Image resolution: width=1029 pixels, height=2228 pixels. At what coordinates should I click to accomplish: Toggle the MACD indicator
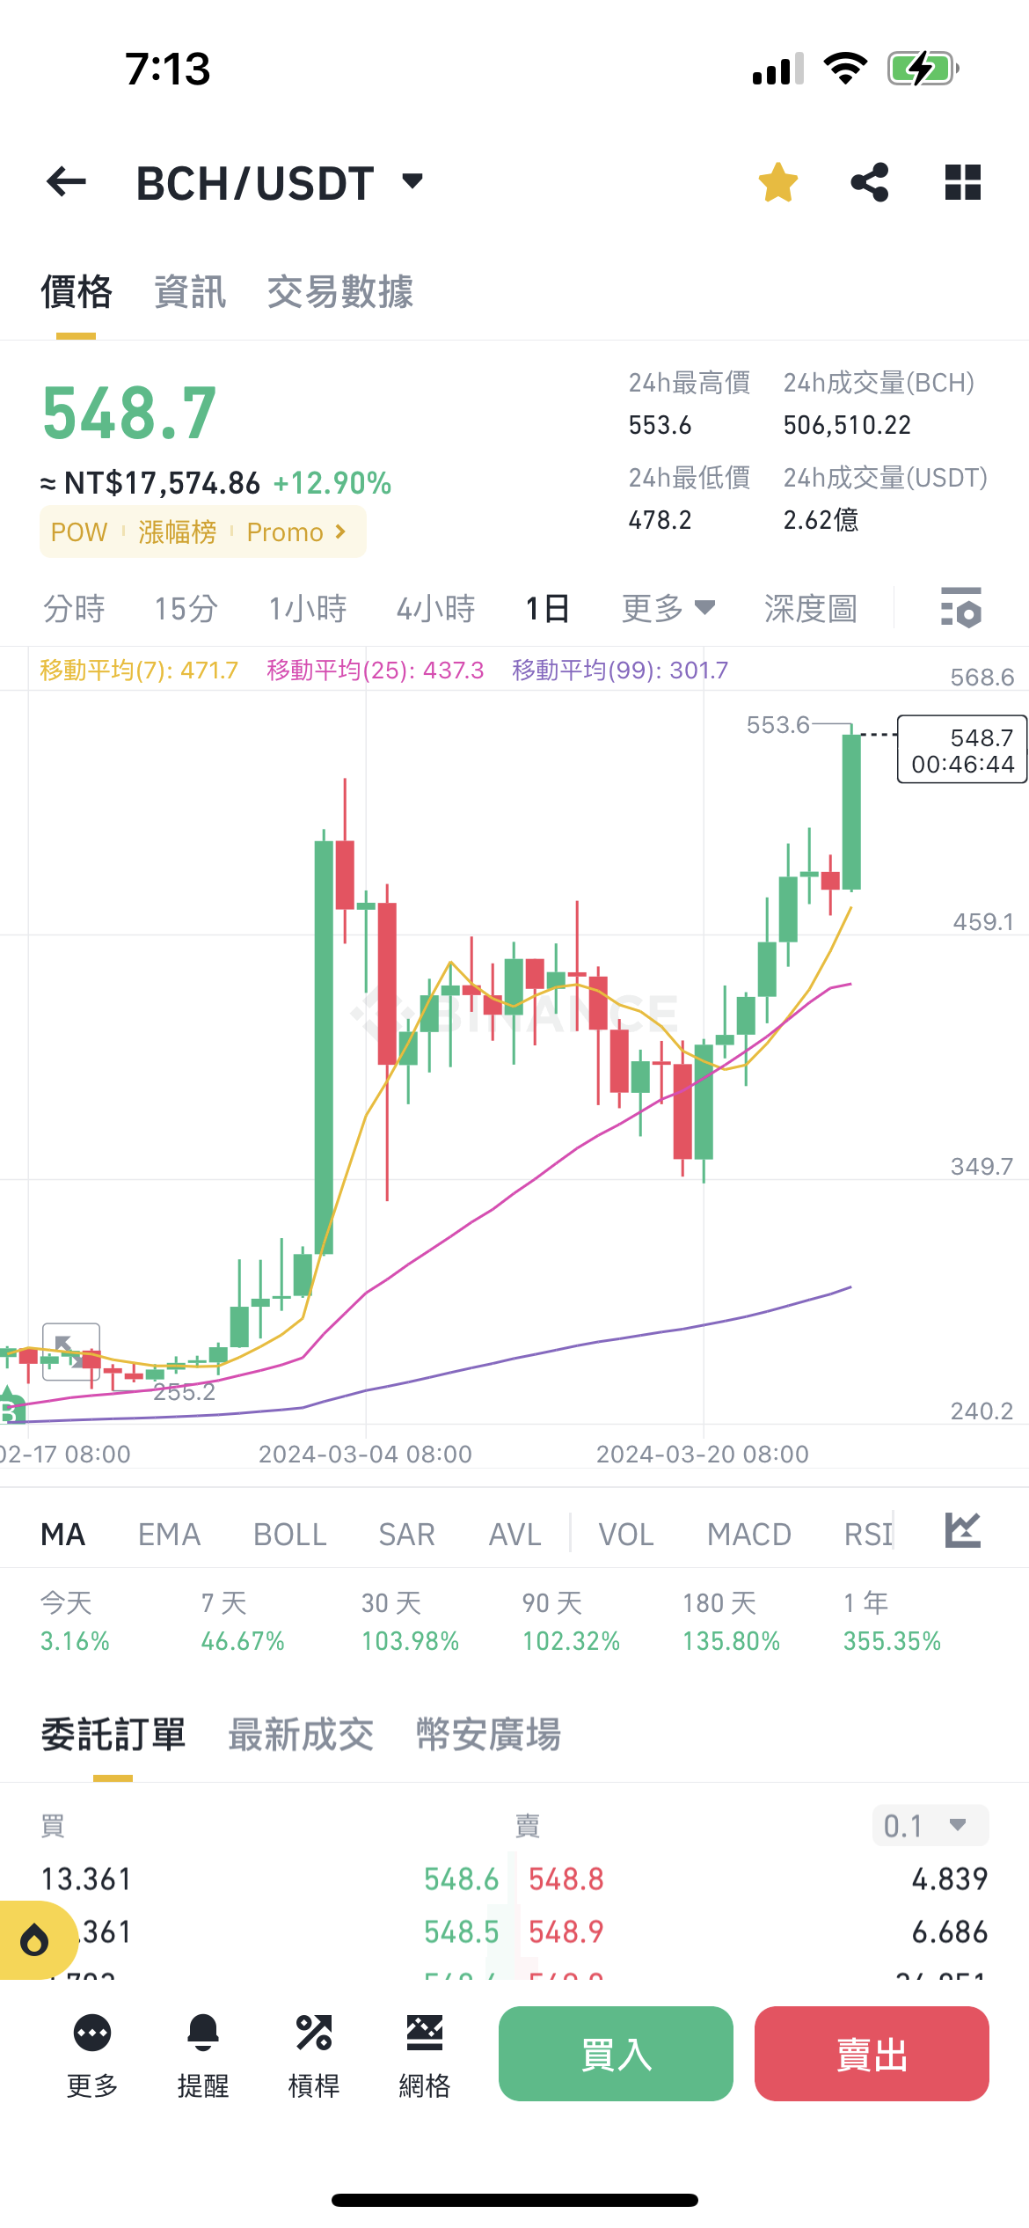point(749,1535)
